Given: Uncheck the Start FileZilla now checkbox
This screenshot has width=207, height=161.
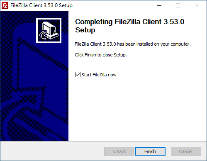Looking at the screenshot, I should click(x=78, y=75).
